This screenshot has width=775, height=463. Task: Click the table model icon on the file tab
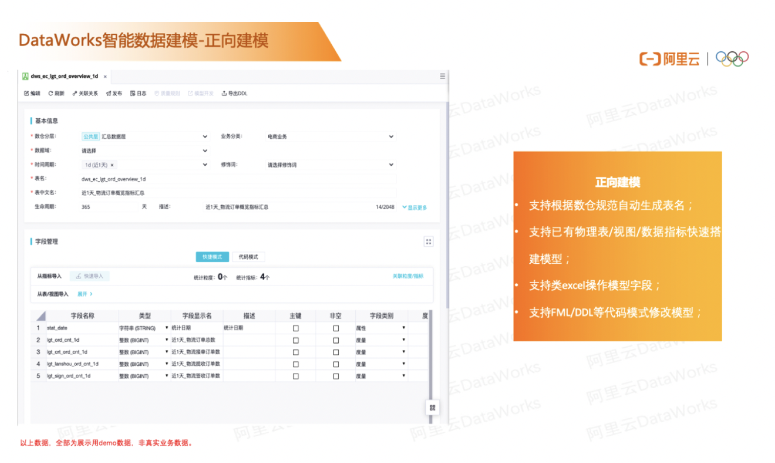tap(25, 76)
